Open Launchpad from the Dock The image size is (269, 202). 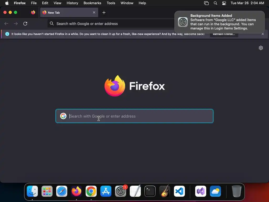click(47, 191)
